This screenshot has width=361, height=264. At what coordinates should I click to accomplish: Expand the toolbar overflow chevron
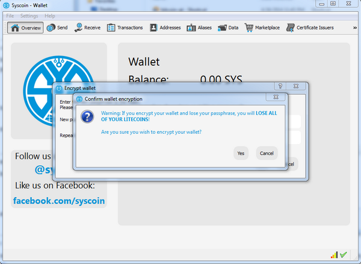(355, 28)
